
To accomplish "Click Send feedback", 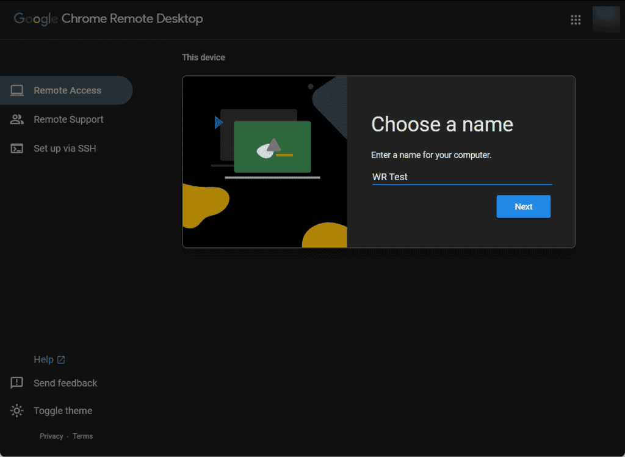I will click(x=65, y=383).
